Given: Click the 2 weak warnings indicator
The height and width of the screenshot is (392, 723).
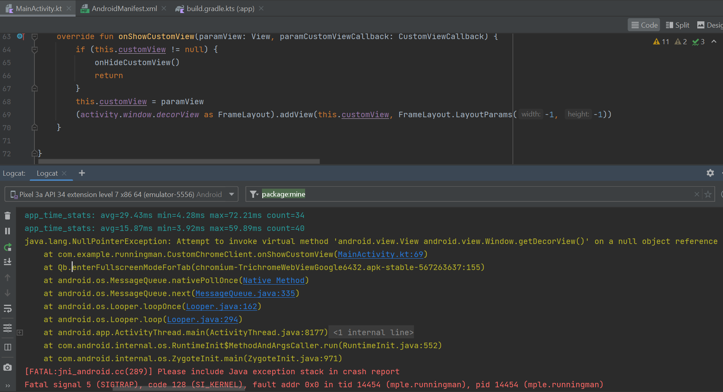Looking at the screenshot, I should click(x=681, y=41).
